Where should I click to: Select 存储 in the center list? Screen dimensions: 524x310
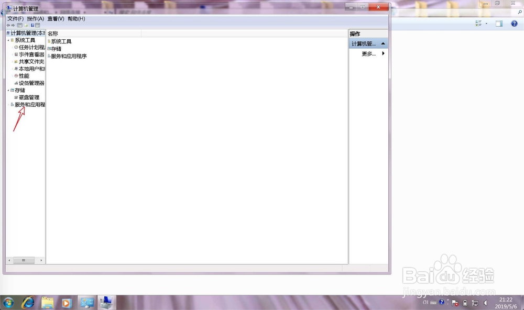pyautogui.click(x=54, y=49)
